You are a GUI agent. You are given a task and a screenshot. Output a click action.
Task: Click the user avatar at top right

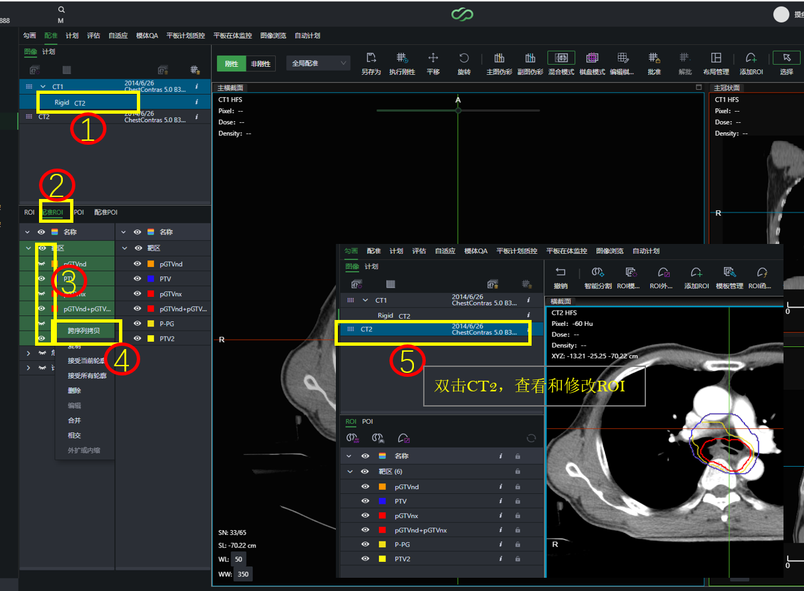(782, 15)
